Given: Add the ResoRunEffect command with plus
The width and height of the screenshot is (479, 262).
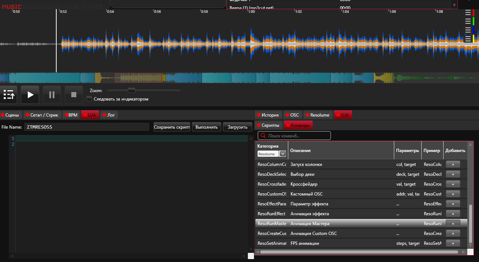Looking at the screenshot, I should point(453,214).
